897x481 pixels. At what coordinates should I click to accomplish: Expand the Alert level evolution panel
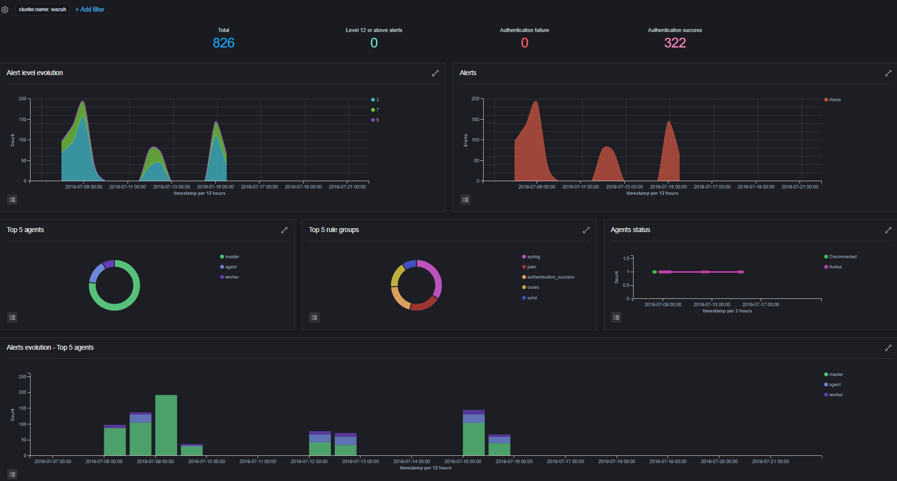coord(435,73)
